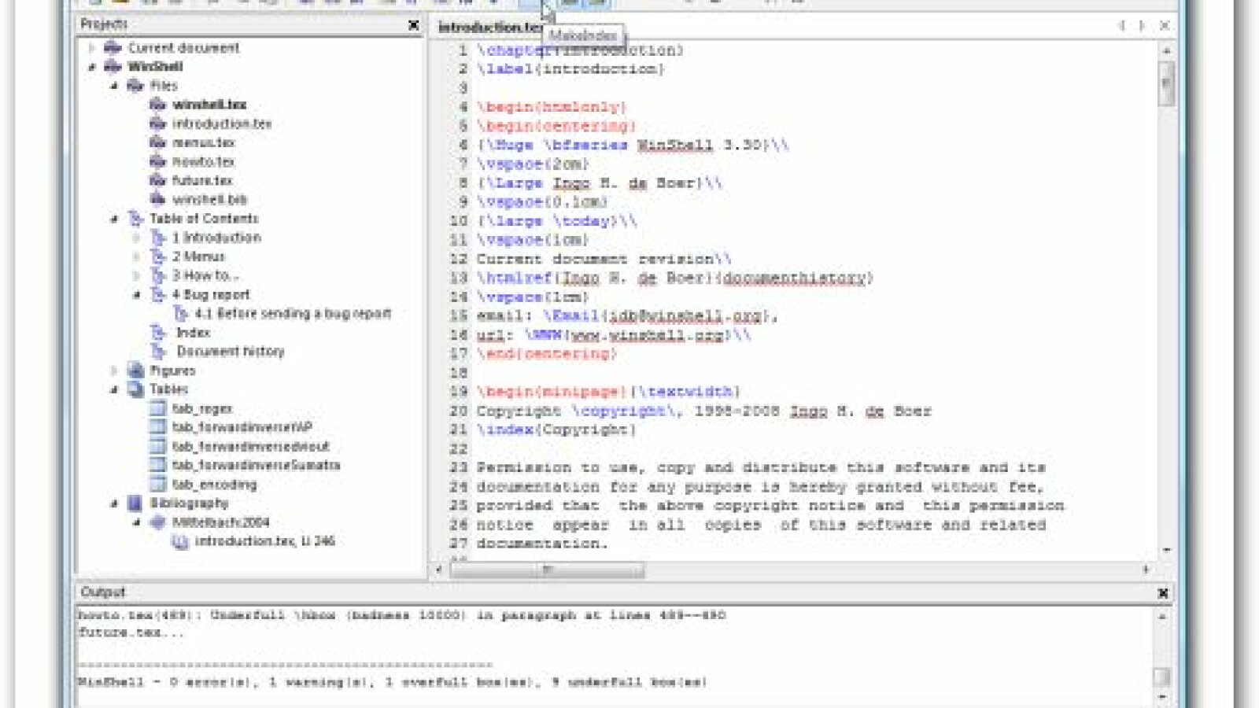This screenshot has width=1259, height=708.
Task: Click the tab_encoding table icon
Action: [157, 484]
